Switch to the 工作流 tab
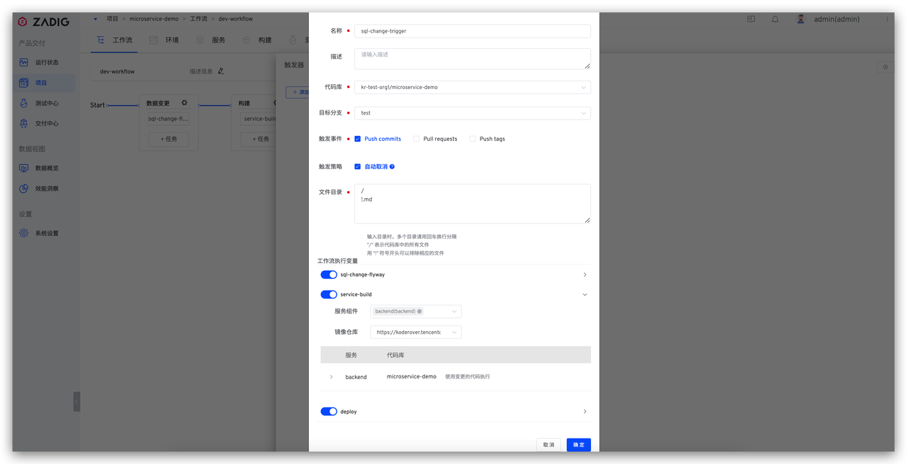The width and height of the screenshot is (907, 464). coord(115,40)
